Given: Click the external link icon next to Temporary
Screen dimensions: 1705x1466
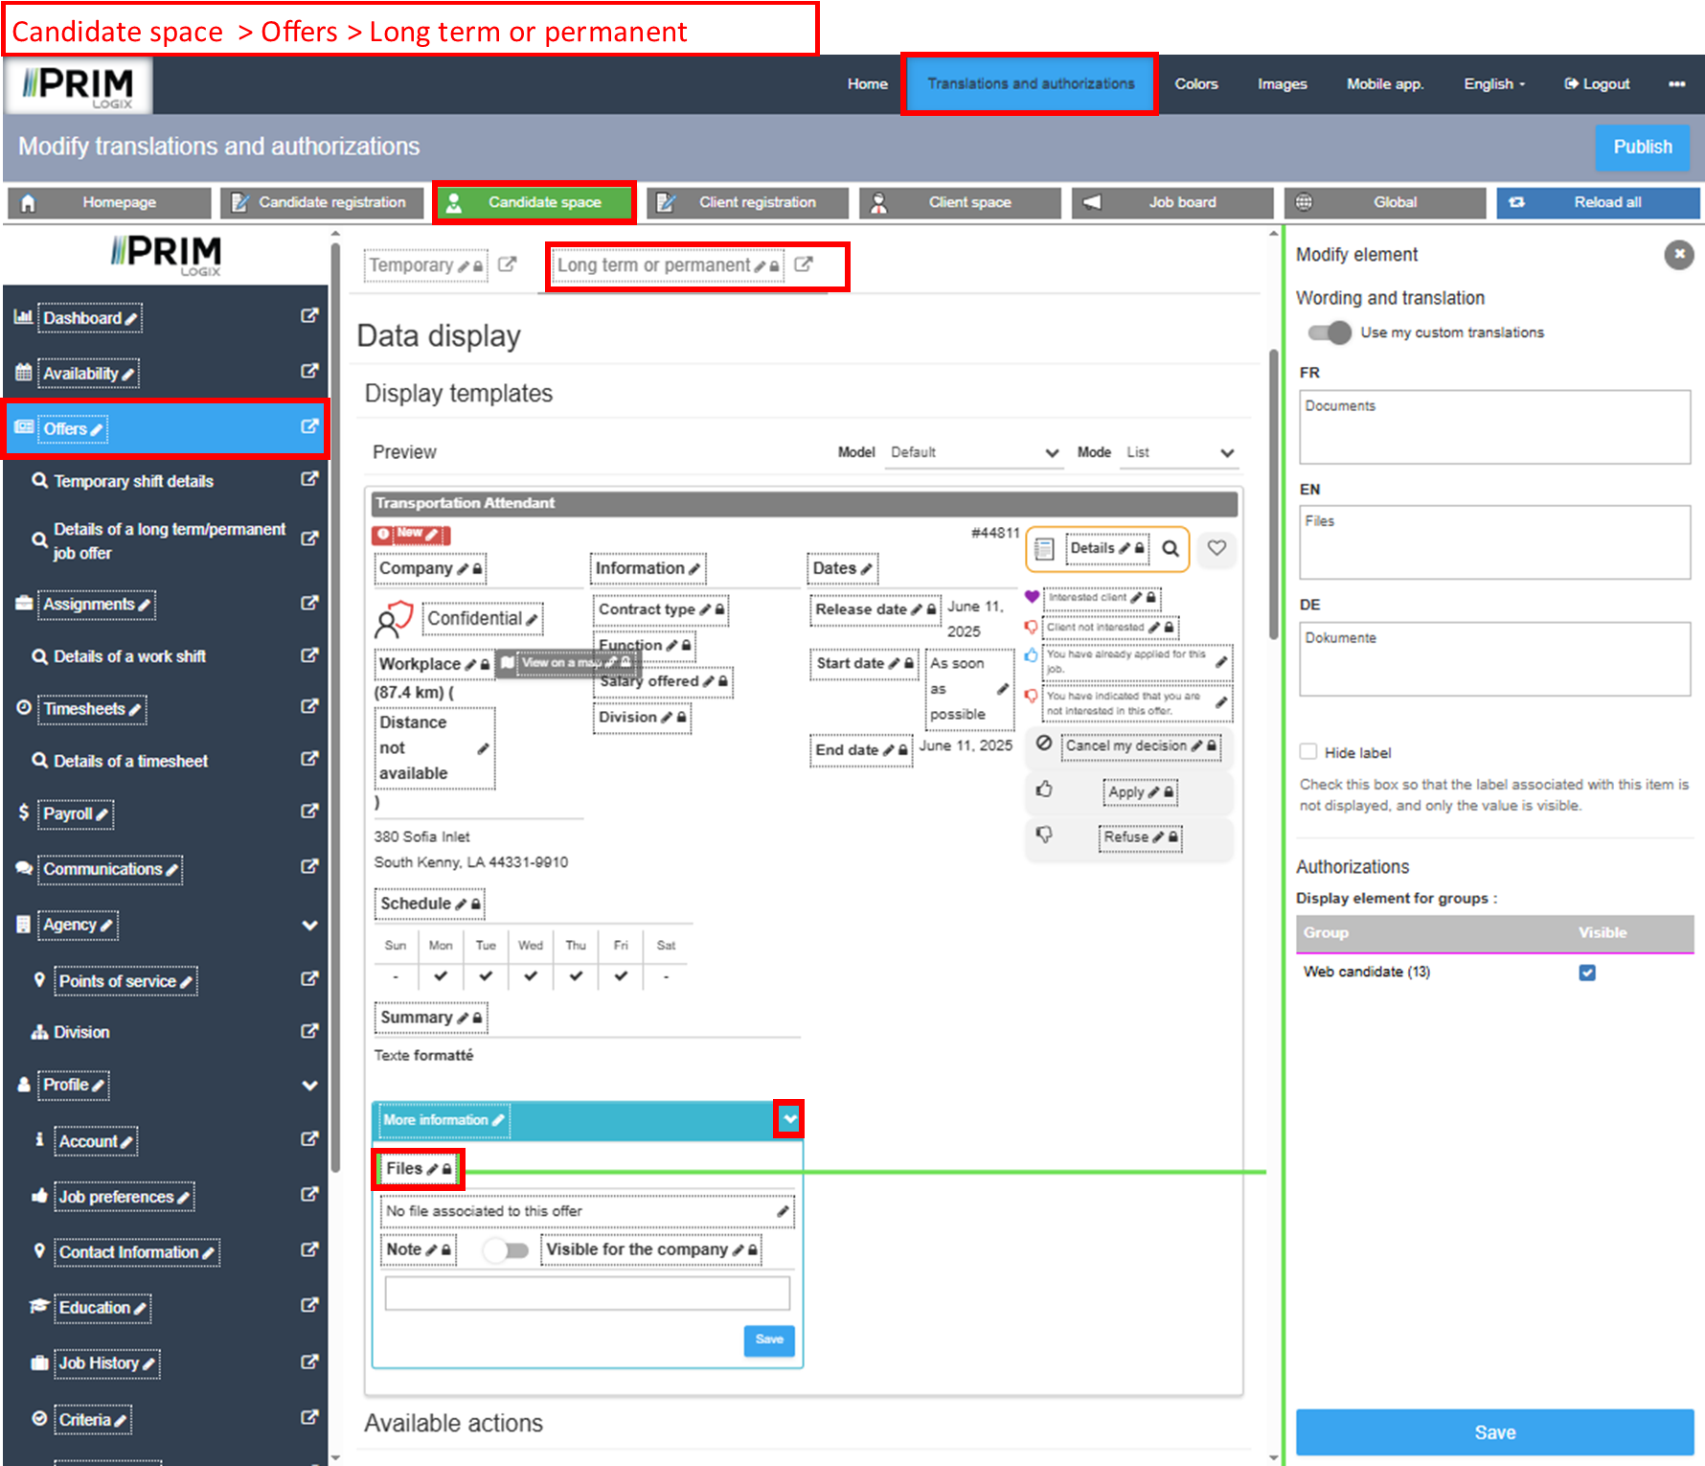Looking at the screenshot, I should coord(508,265).
